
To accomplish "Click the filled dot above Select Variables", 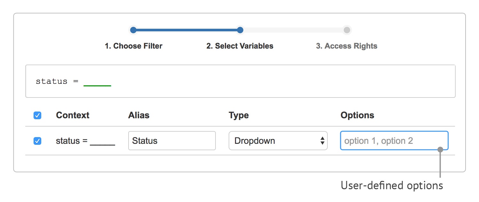I will pyautogui.click(x=240, y=30).
